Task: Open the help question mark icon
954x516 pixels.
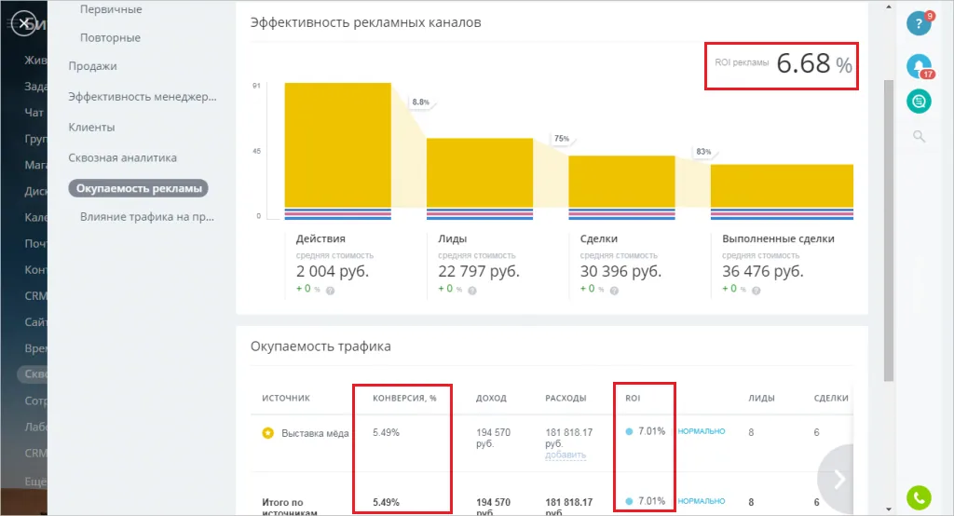Action: coord(919,23)
